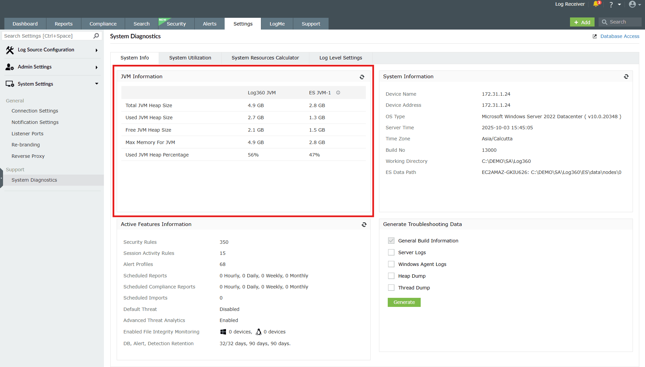Open the Log Level Settings tab
The width and height of the screenshot is (645, 367).
(x=341, y=58)
